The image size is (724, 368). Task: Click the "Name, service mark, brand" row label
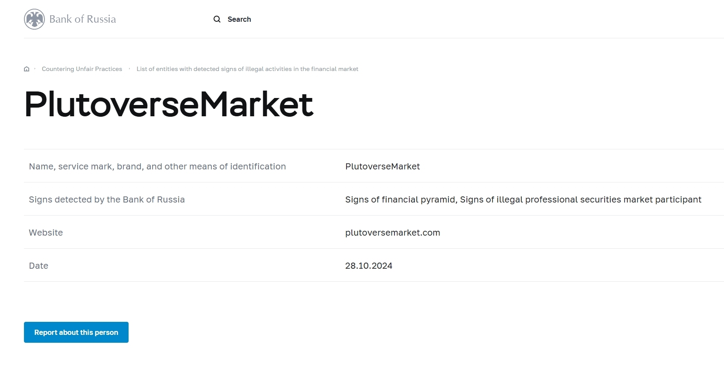[x=157, y=166]
